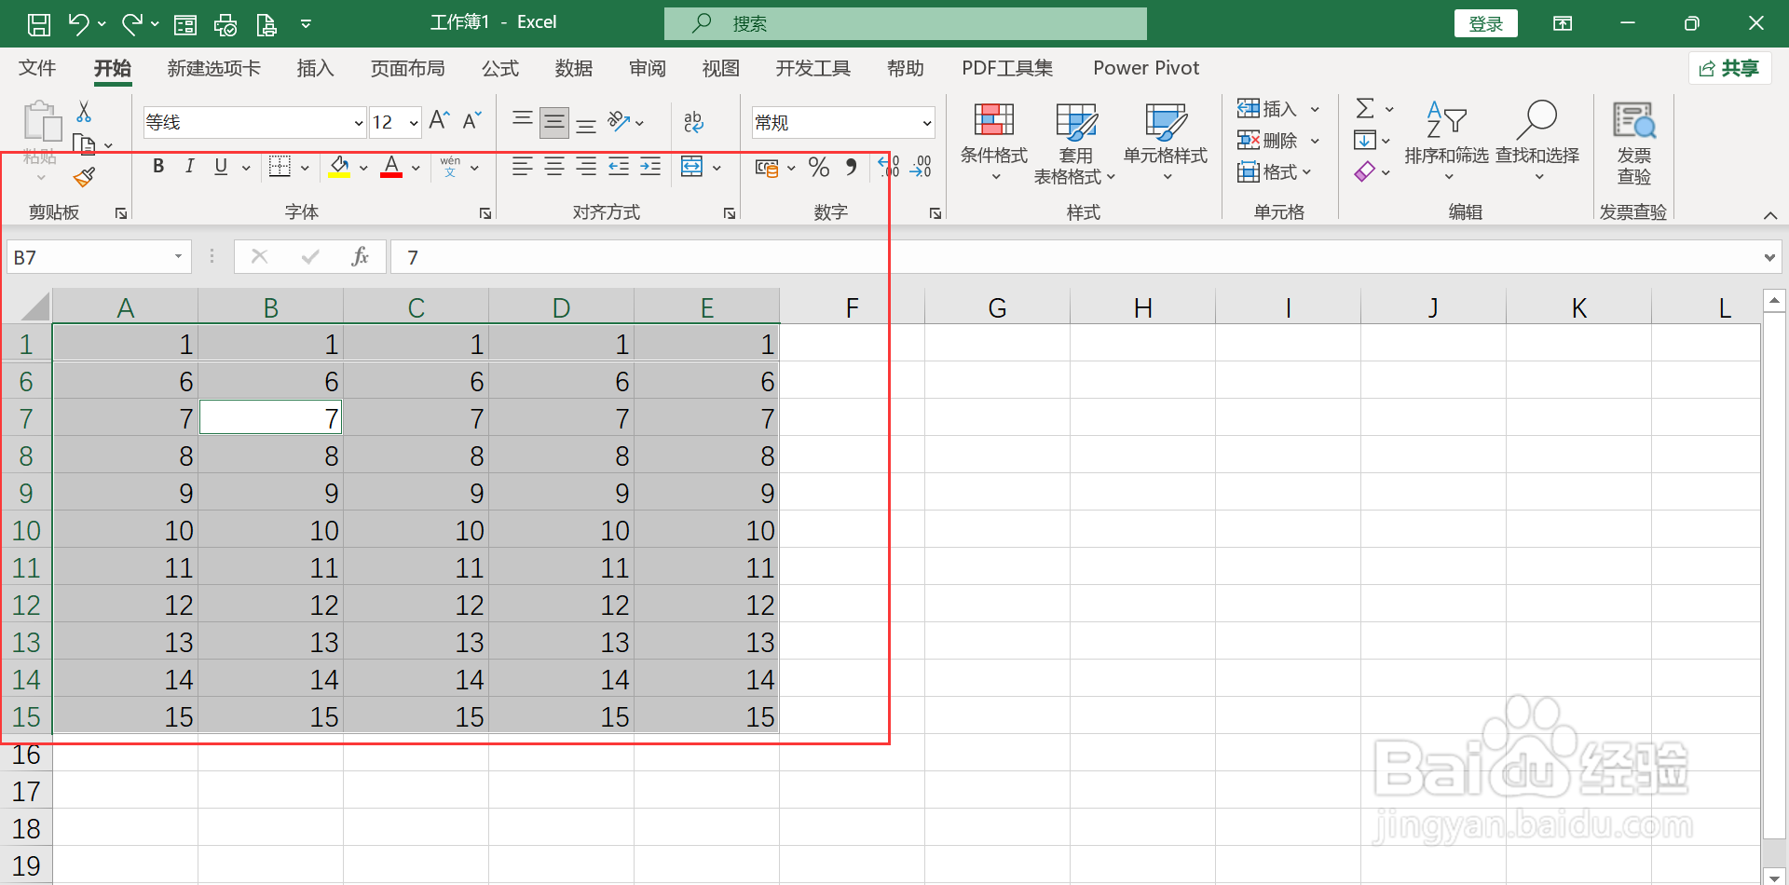
Task: Toggle align text right
Action: [586, 167]
